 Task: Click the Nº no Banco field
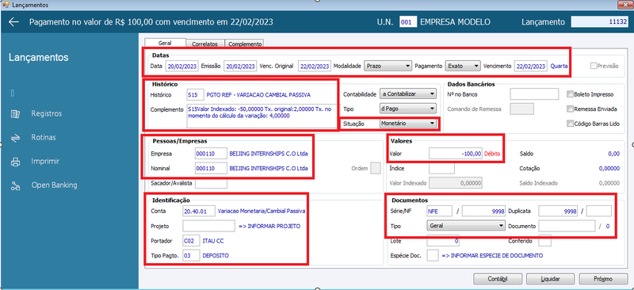pos(534,94)
